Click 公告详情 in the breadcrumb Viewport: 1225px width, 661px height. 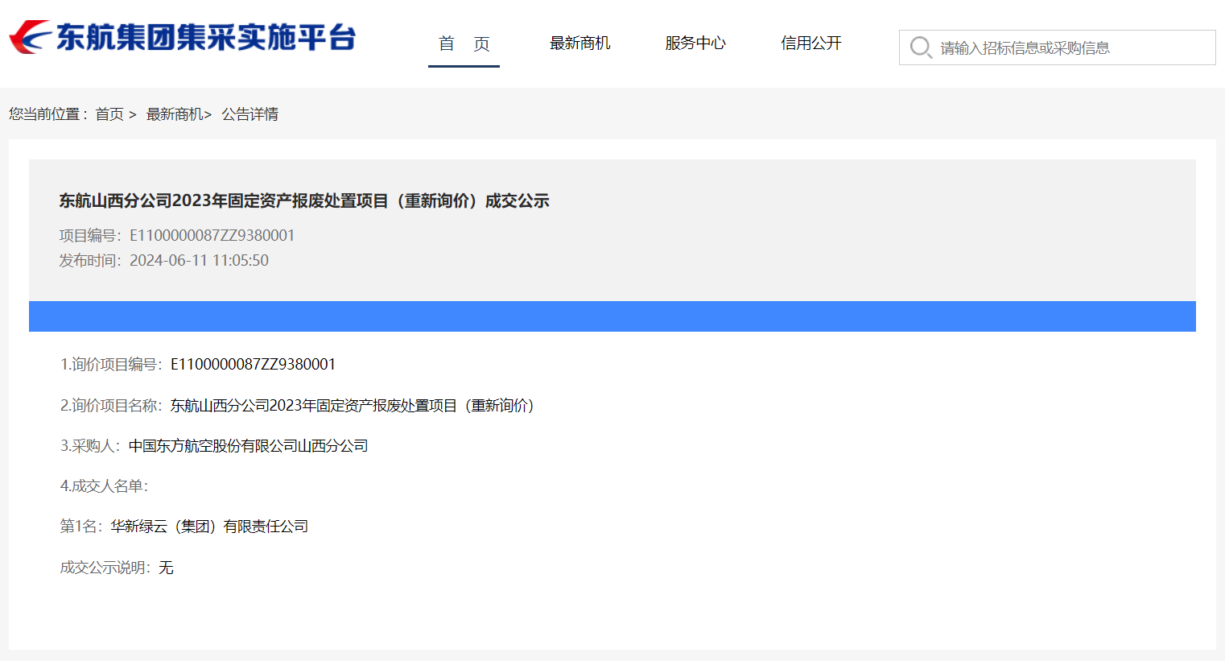(x=250, y=114)
